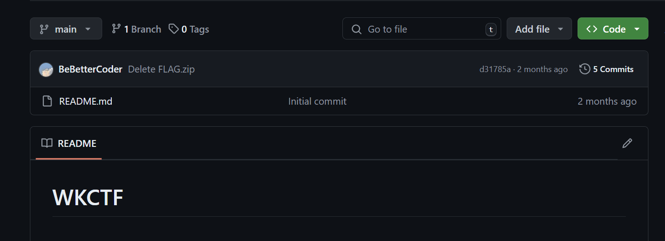Click the tag icon next to Tags

coord(173,29)
